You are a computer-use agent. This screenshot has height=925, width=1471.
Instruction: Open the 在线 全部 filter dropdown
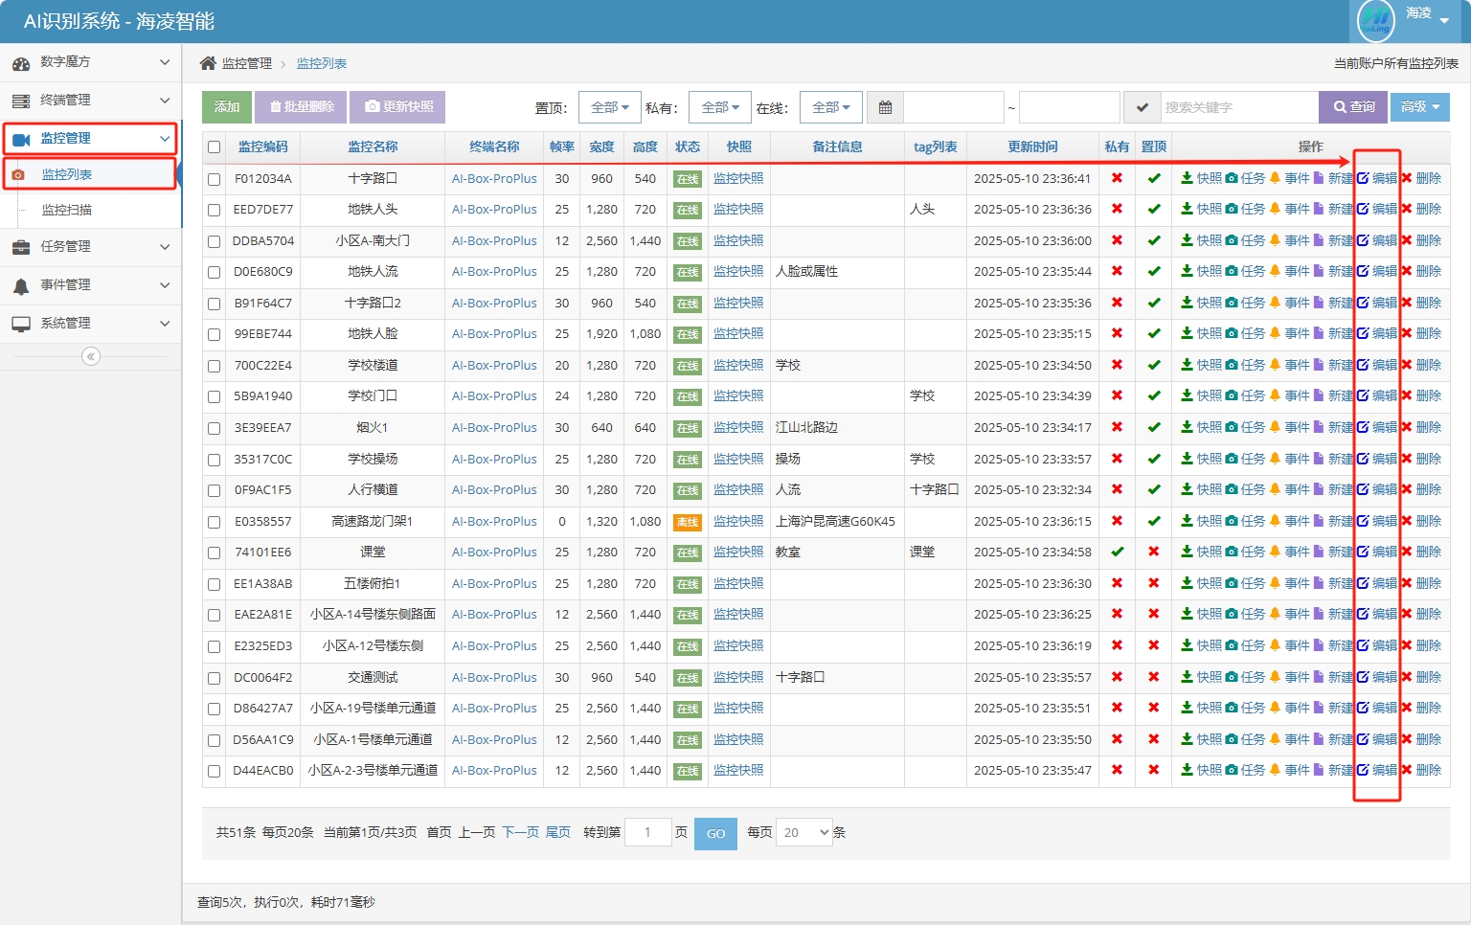831,107
